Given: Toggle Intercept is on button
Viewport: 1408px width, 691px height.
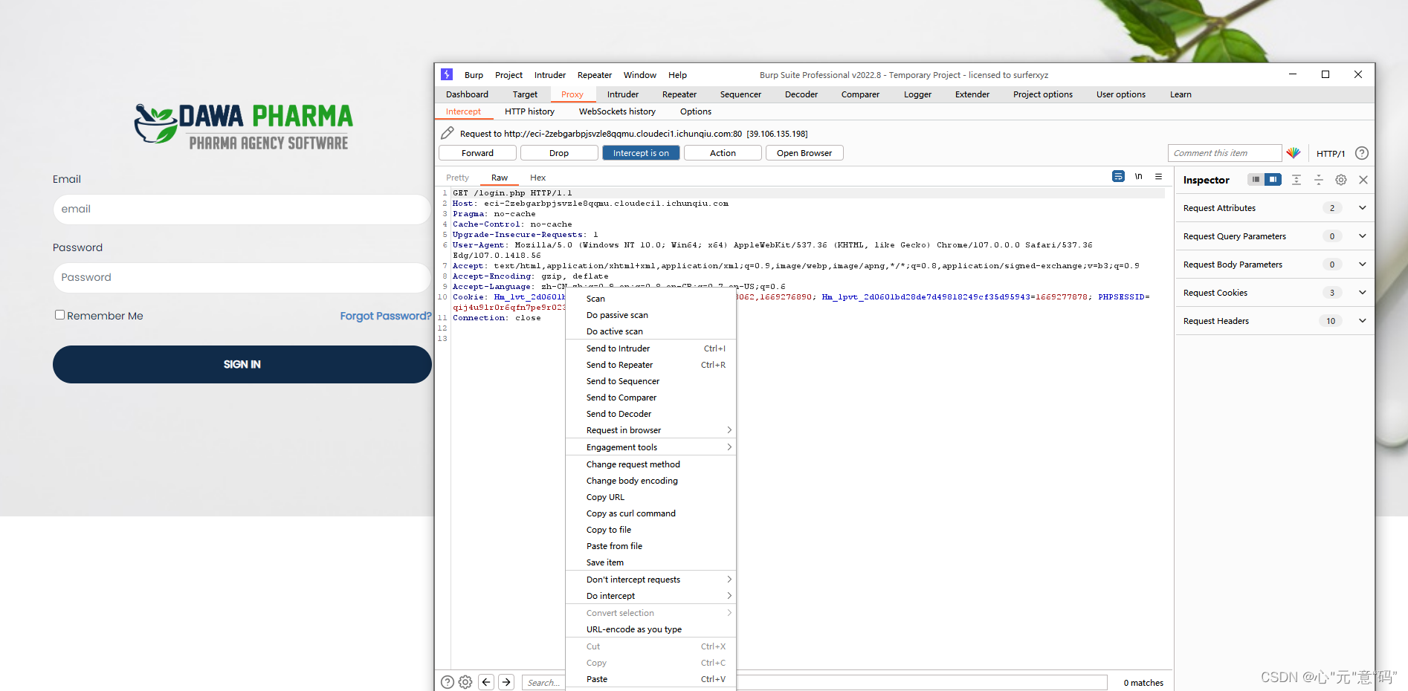Looking at the screenshot, I should click(640, 153).
